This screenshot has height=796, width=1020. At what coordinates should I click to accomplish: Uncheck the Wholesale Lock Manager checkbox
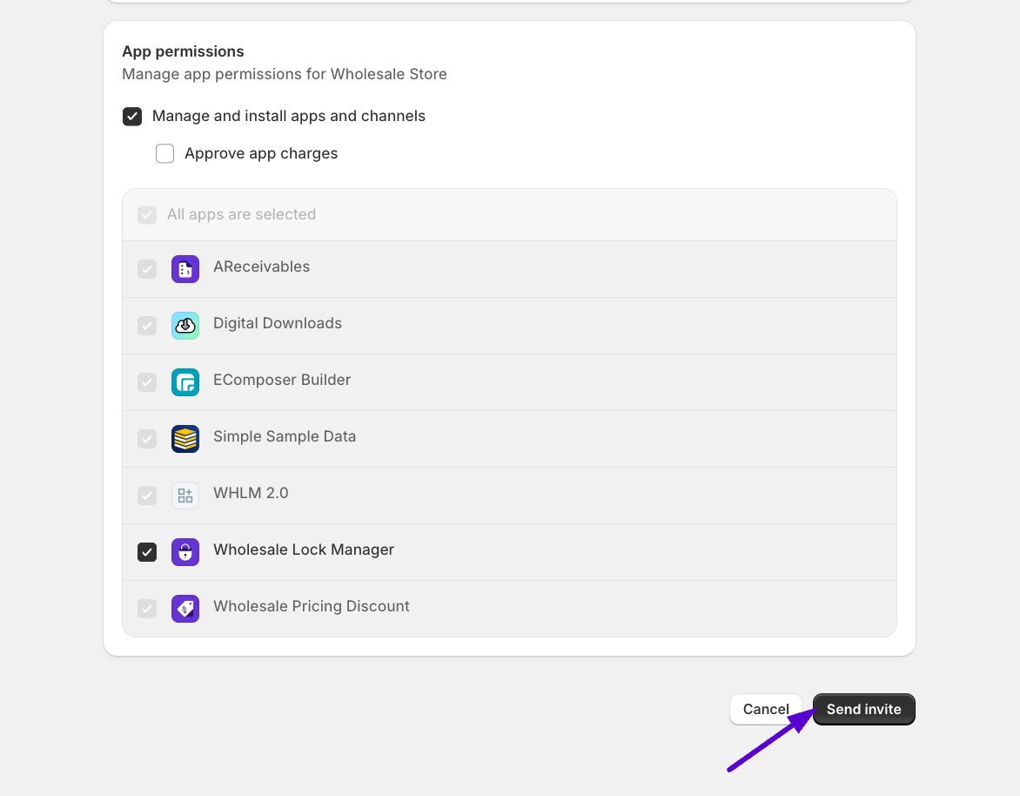tap(147, 552)
